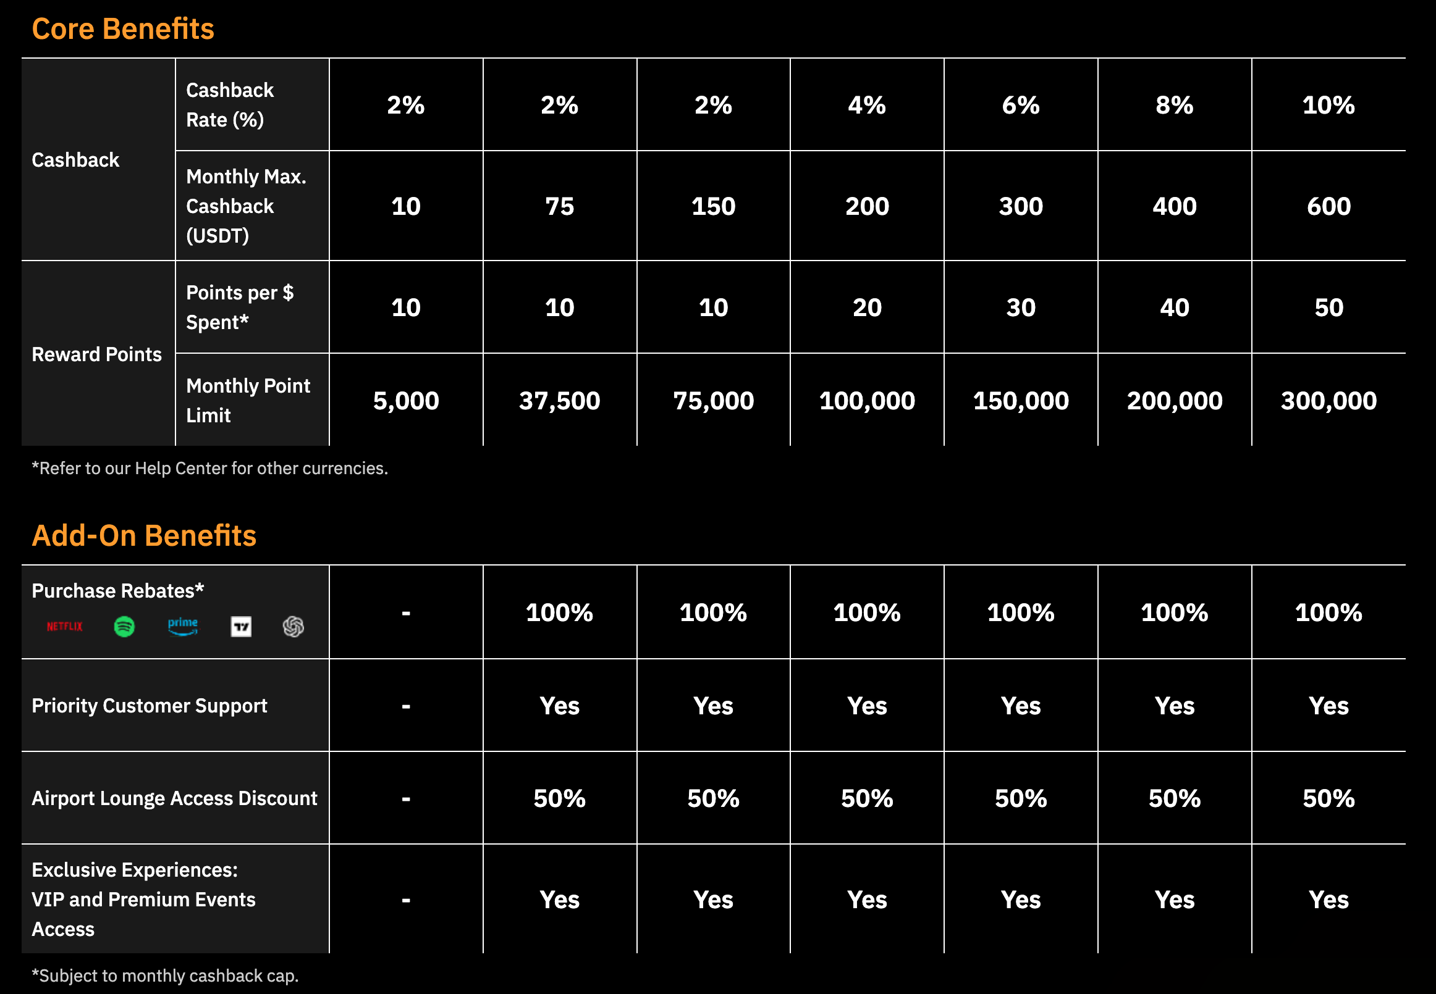Viewport: 1436px width, 994px height.
Task: Click the ChatGPT OpenAI icon
Action: [294, 626]
